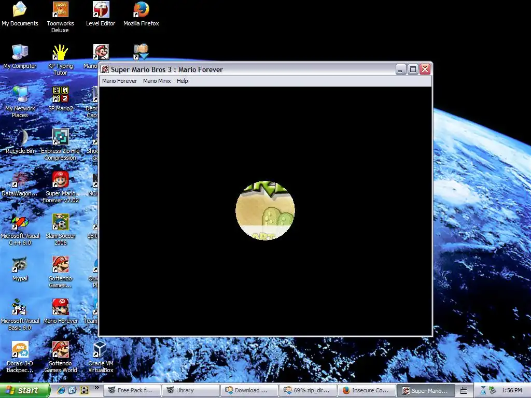Click the keyboard icon on taskbar
The image size is (531, 398).
(x=464, y=391)
